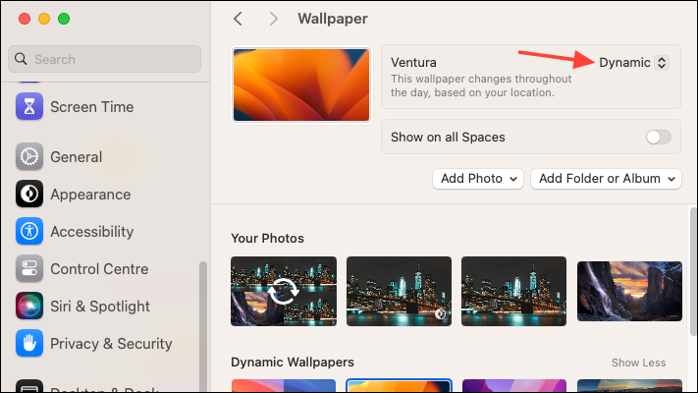Viewport: 698px width, 393px height.
Task: Select the Appearance icon in sidebar
Action: click(29, 194)
